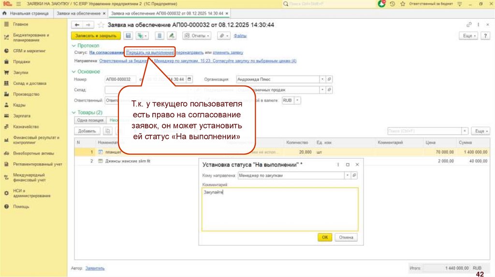Image resolution: width=495 pixels, height=277 pixels.
Task: Maximize the Установка статуса dialog
Action: tap(348, 165)
